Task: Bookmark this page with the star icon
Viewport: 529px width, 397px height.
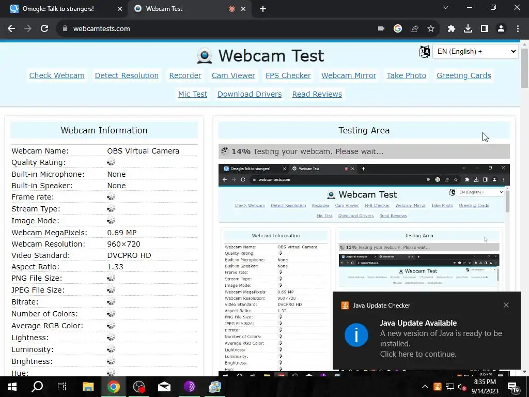Action: [431, 29]
